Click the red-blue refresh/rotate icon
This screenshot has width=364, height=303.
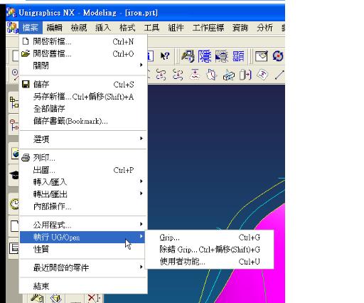pos(278,56)
